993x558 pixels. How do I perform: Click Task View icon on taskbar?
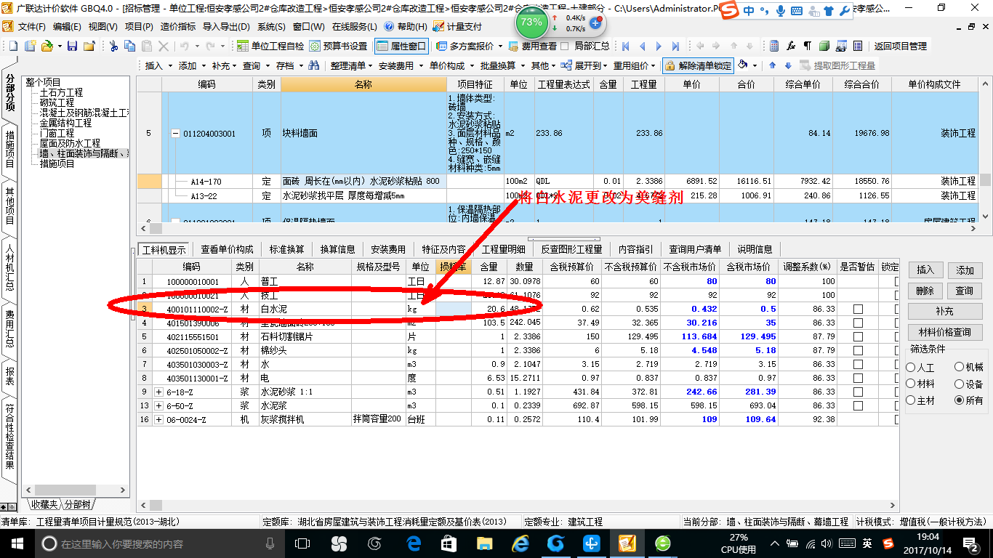coord(302,543)
